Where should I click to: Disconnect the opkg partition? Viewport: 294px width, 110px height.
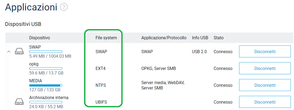[265, 68]
